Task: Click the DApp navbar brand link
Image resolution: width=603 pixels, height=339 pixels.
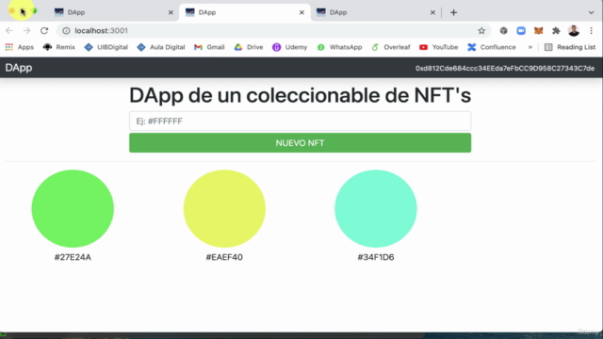Action: click(19, 68)
